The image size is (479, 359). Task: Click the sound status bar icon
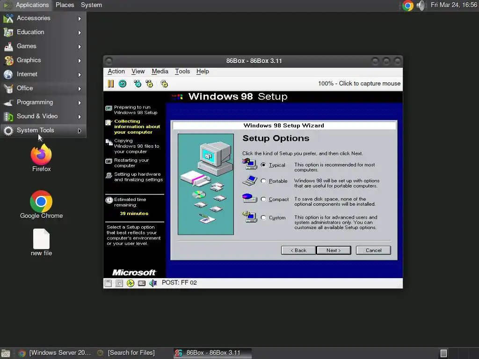click(153, 283)
